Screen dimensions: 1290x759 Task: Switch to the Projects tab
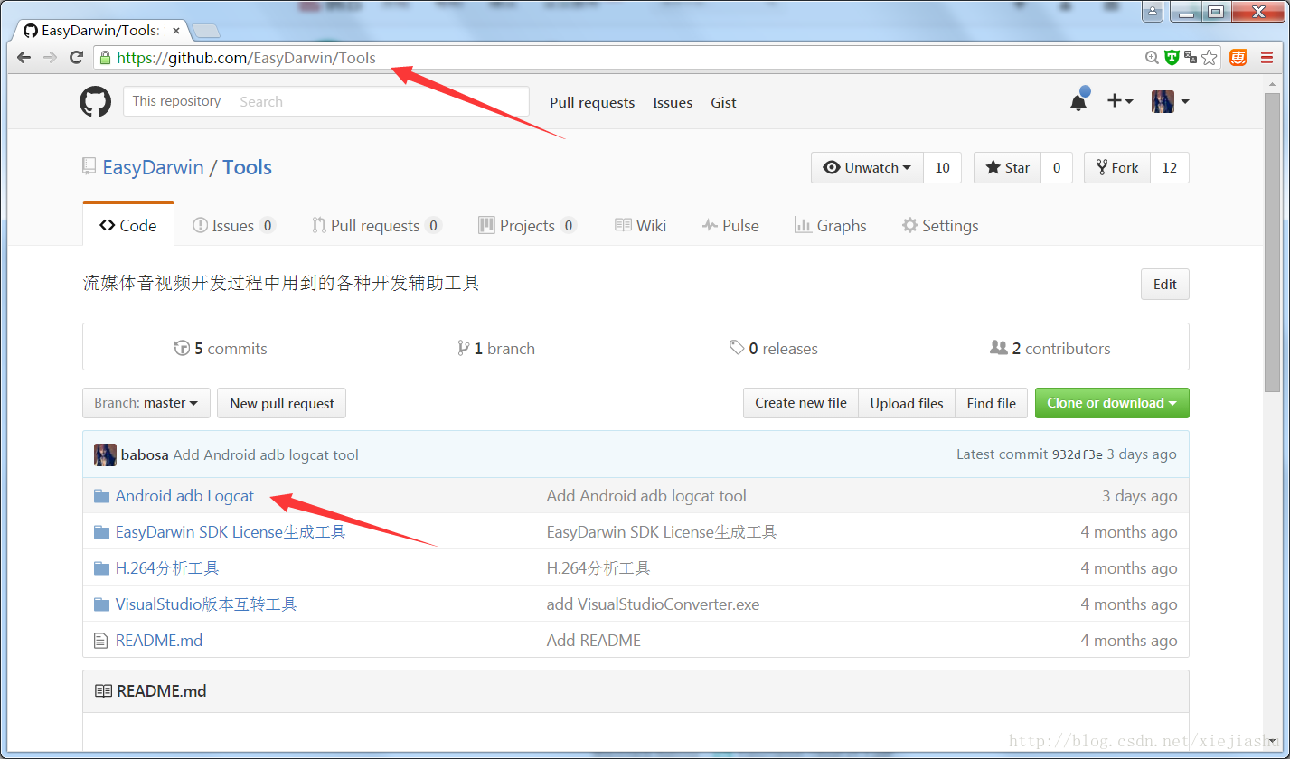527,225
